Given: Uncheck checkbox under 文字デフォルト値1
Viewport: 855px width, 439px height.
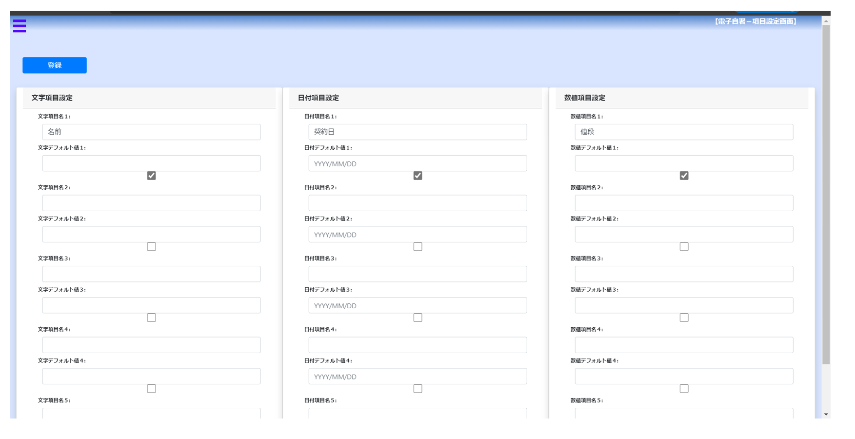Looking at the screenshot, I should tap(152, 176).
